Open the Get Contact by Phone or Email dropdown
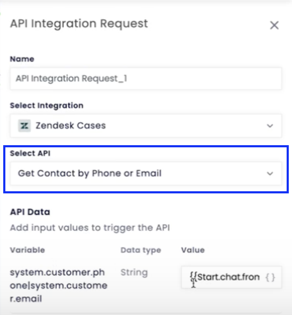The width and height of the screenshot is (292, 315). point(146,174)
